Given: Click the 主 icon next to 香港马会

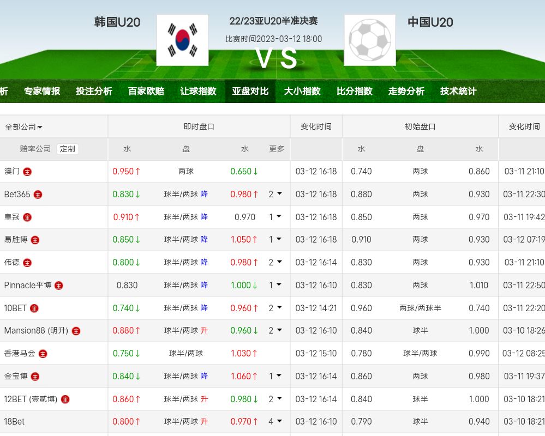Looking at the screenshot, I should [43, 354].
